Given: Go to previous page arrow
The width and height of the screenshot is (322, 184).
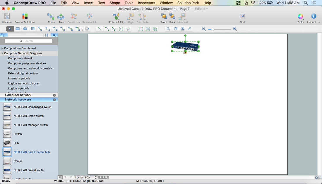Looking at the screenshot, I should pos(65,177).
